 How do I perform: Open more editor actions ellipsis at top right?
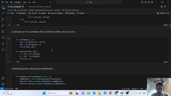coord(168,7)
